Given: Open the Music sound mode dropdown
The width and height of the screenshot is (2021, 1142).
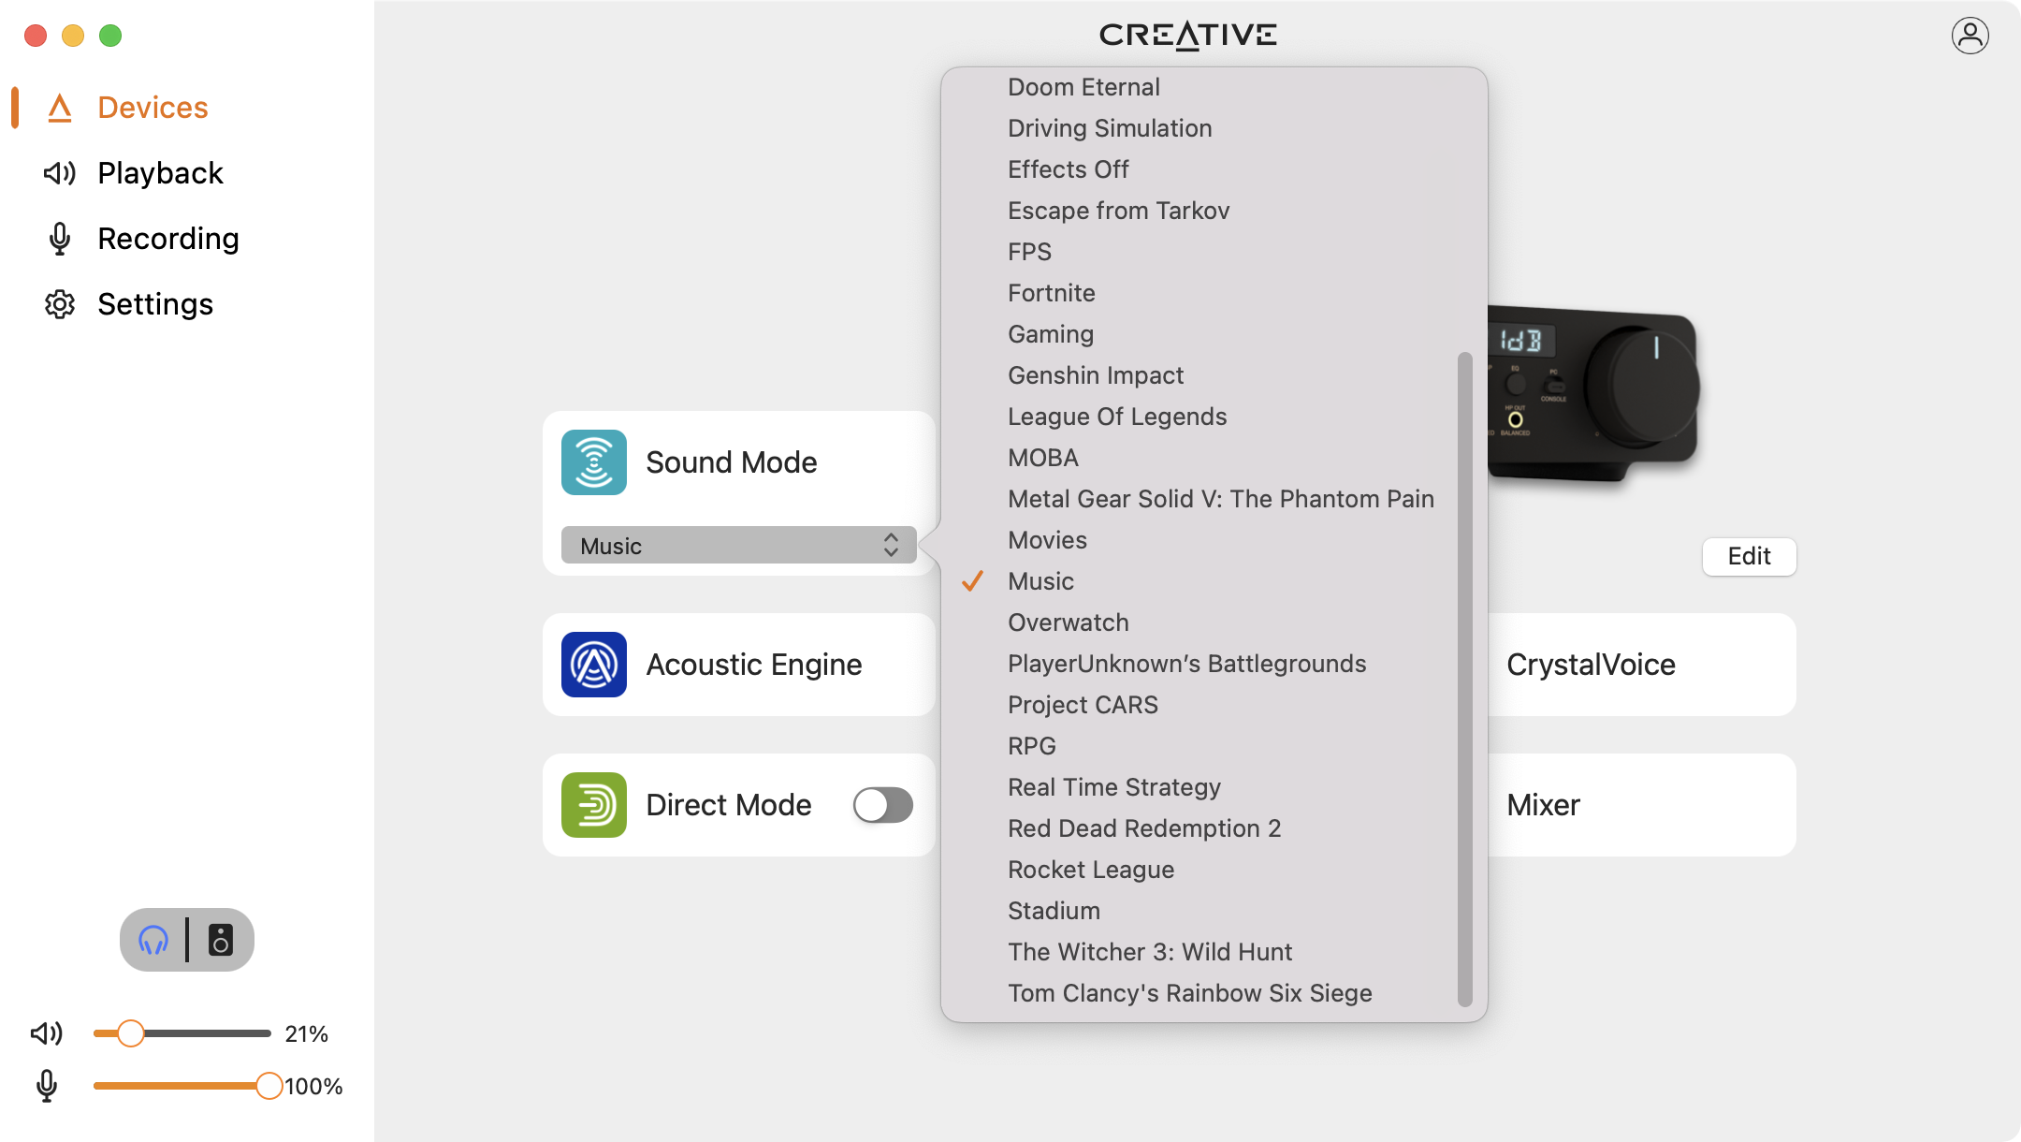Looking at the screenshot, I should tap(738, 546).
